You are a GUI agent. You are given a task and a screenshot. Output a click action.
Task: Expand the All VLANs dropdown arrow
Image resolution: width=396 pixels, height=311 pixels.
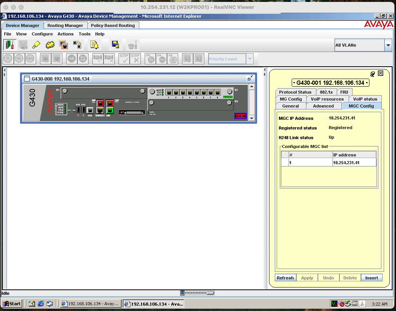point(388,45)
